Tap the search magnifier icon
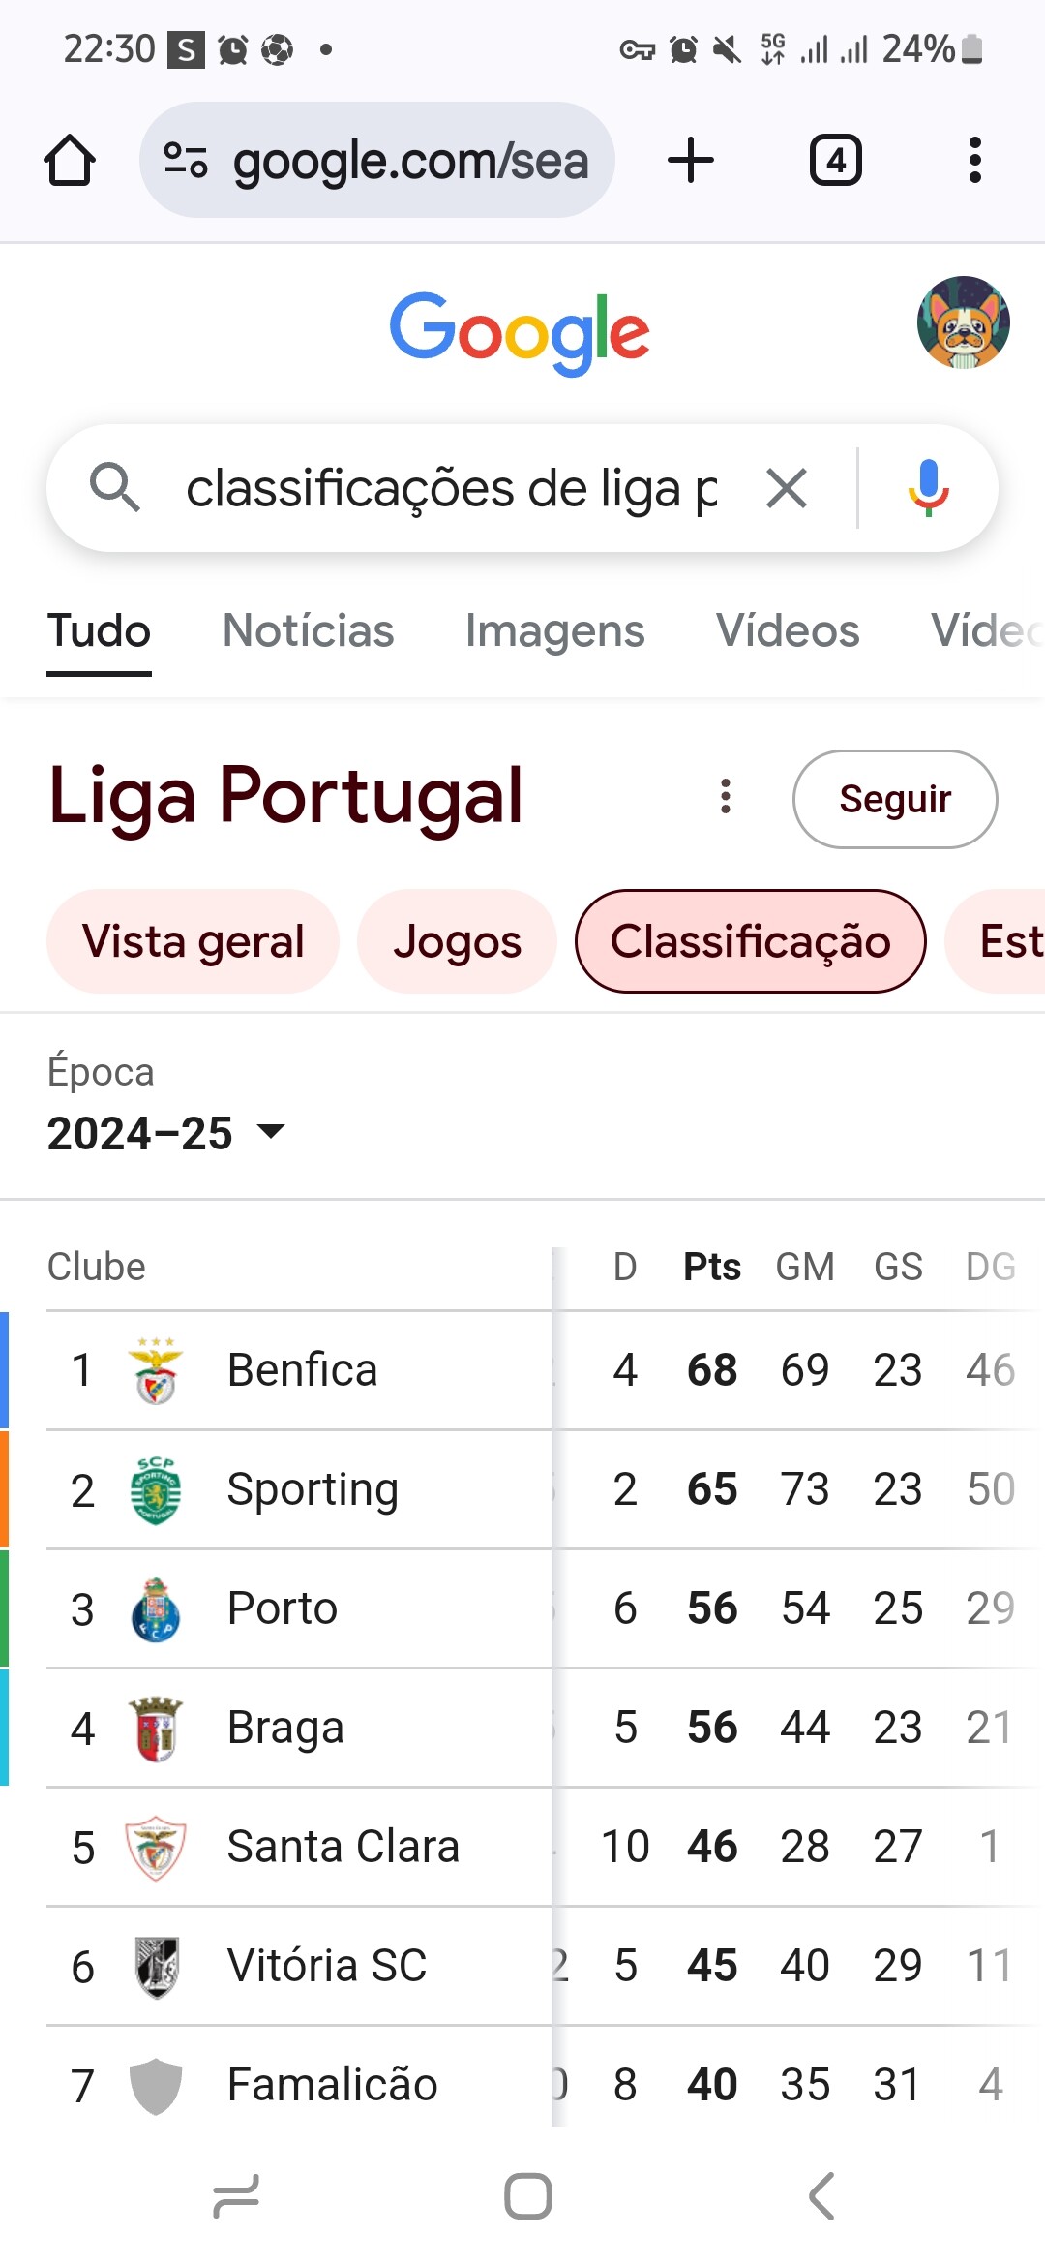Viewport: 1045px width, 2266px height. (x=115, y=487)
